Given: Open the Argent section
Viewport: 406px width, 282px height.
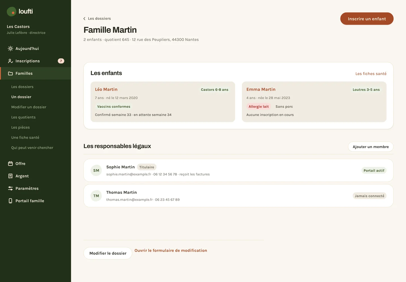Looking at the screenshot, I should [x=36, y=176].
